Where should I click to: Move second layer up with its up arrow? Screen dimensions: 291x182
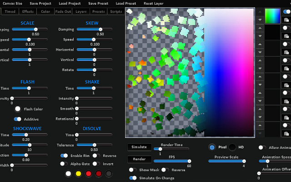coord(260,28)
